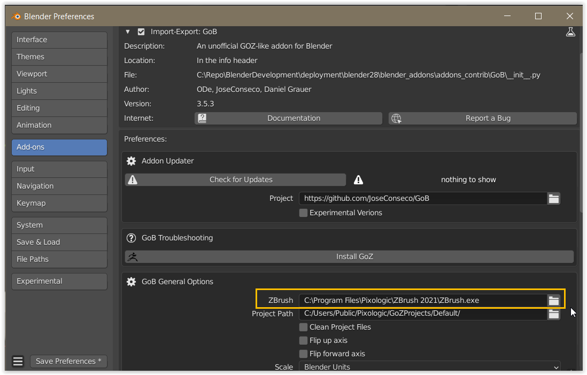
Task: Open addon Documentation link button
Action: tap(289, 119)
